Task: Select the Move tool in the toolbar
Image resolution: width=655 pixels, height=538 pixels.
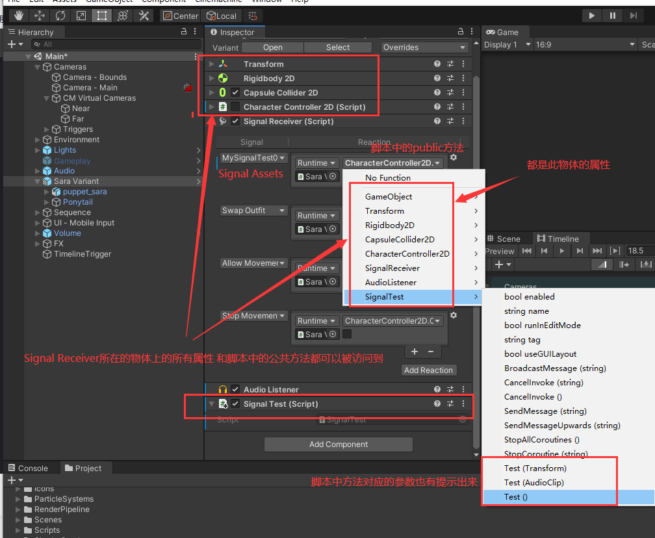Action: pos(40,16)
